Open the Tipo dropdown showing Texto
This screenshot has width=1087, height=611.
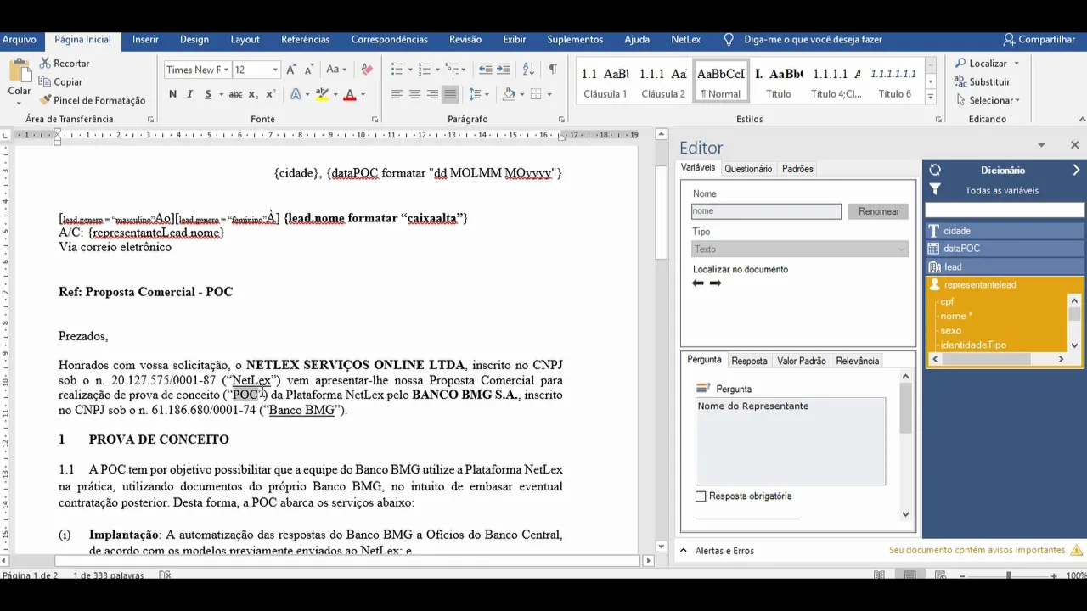800,249
